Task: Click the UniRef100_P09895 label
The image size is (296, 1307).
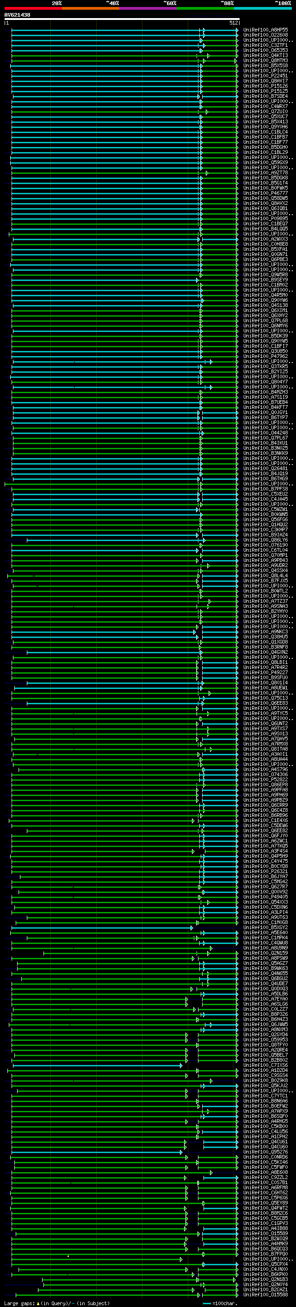Action: pos(265,218)
